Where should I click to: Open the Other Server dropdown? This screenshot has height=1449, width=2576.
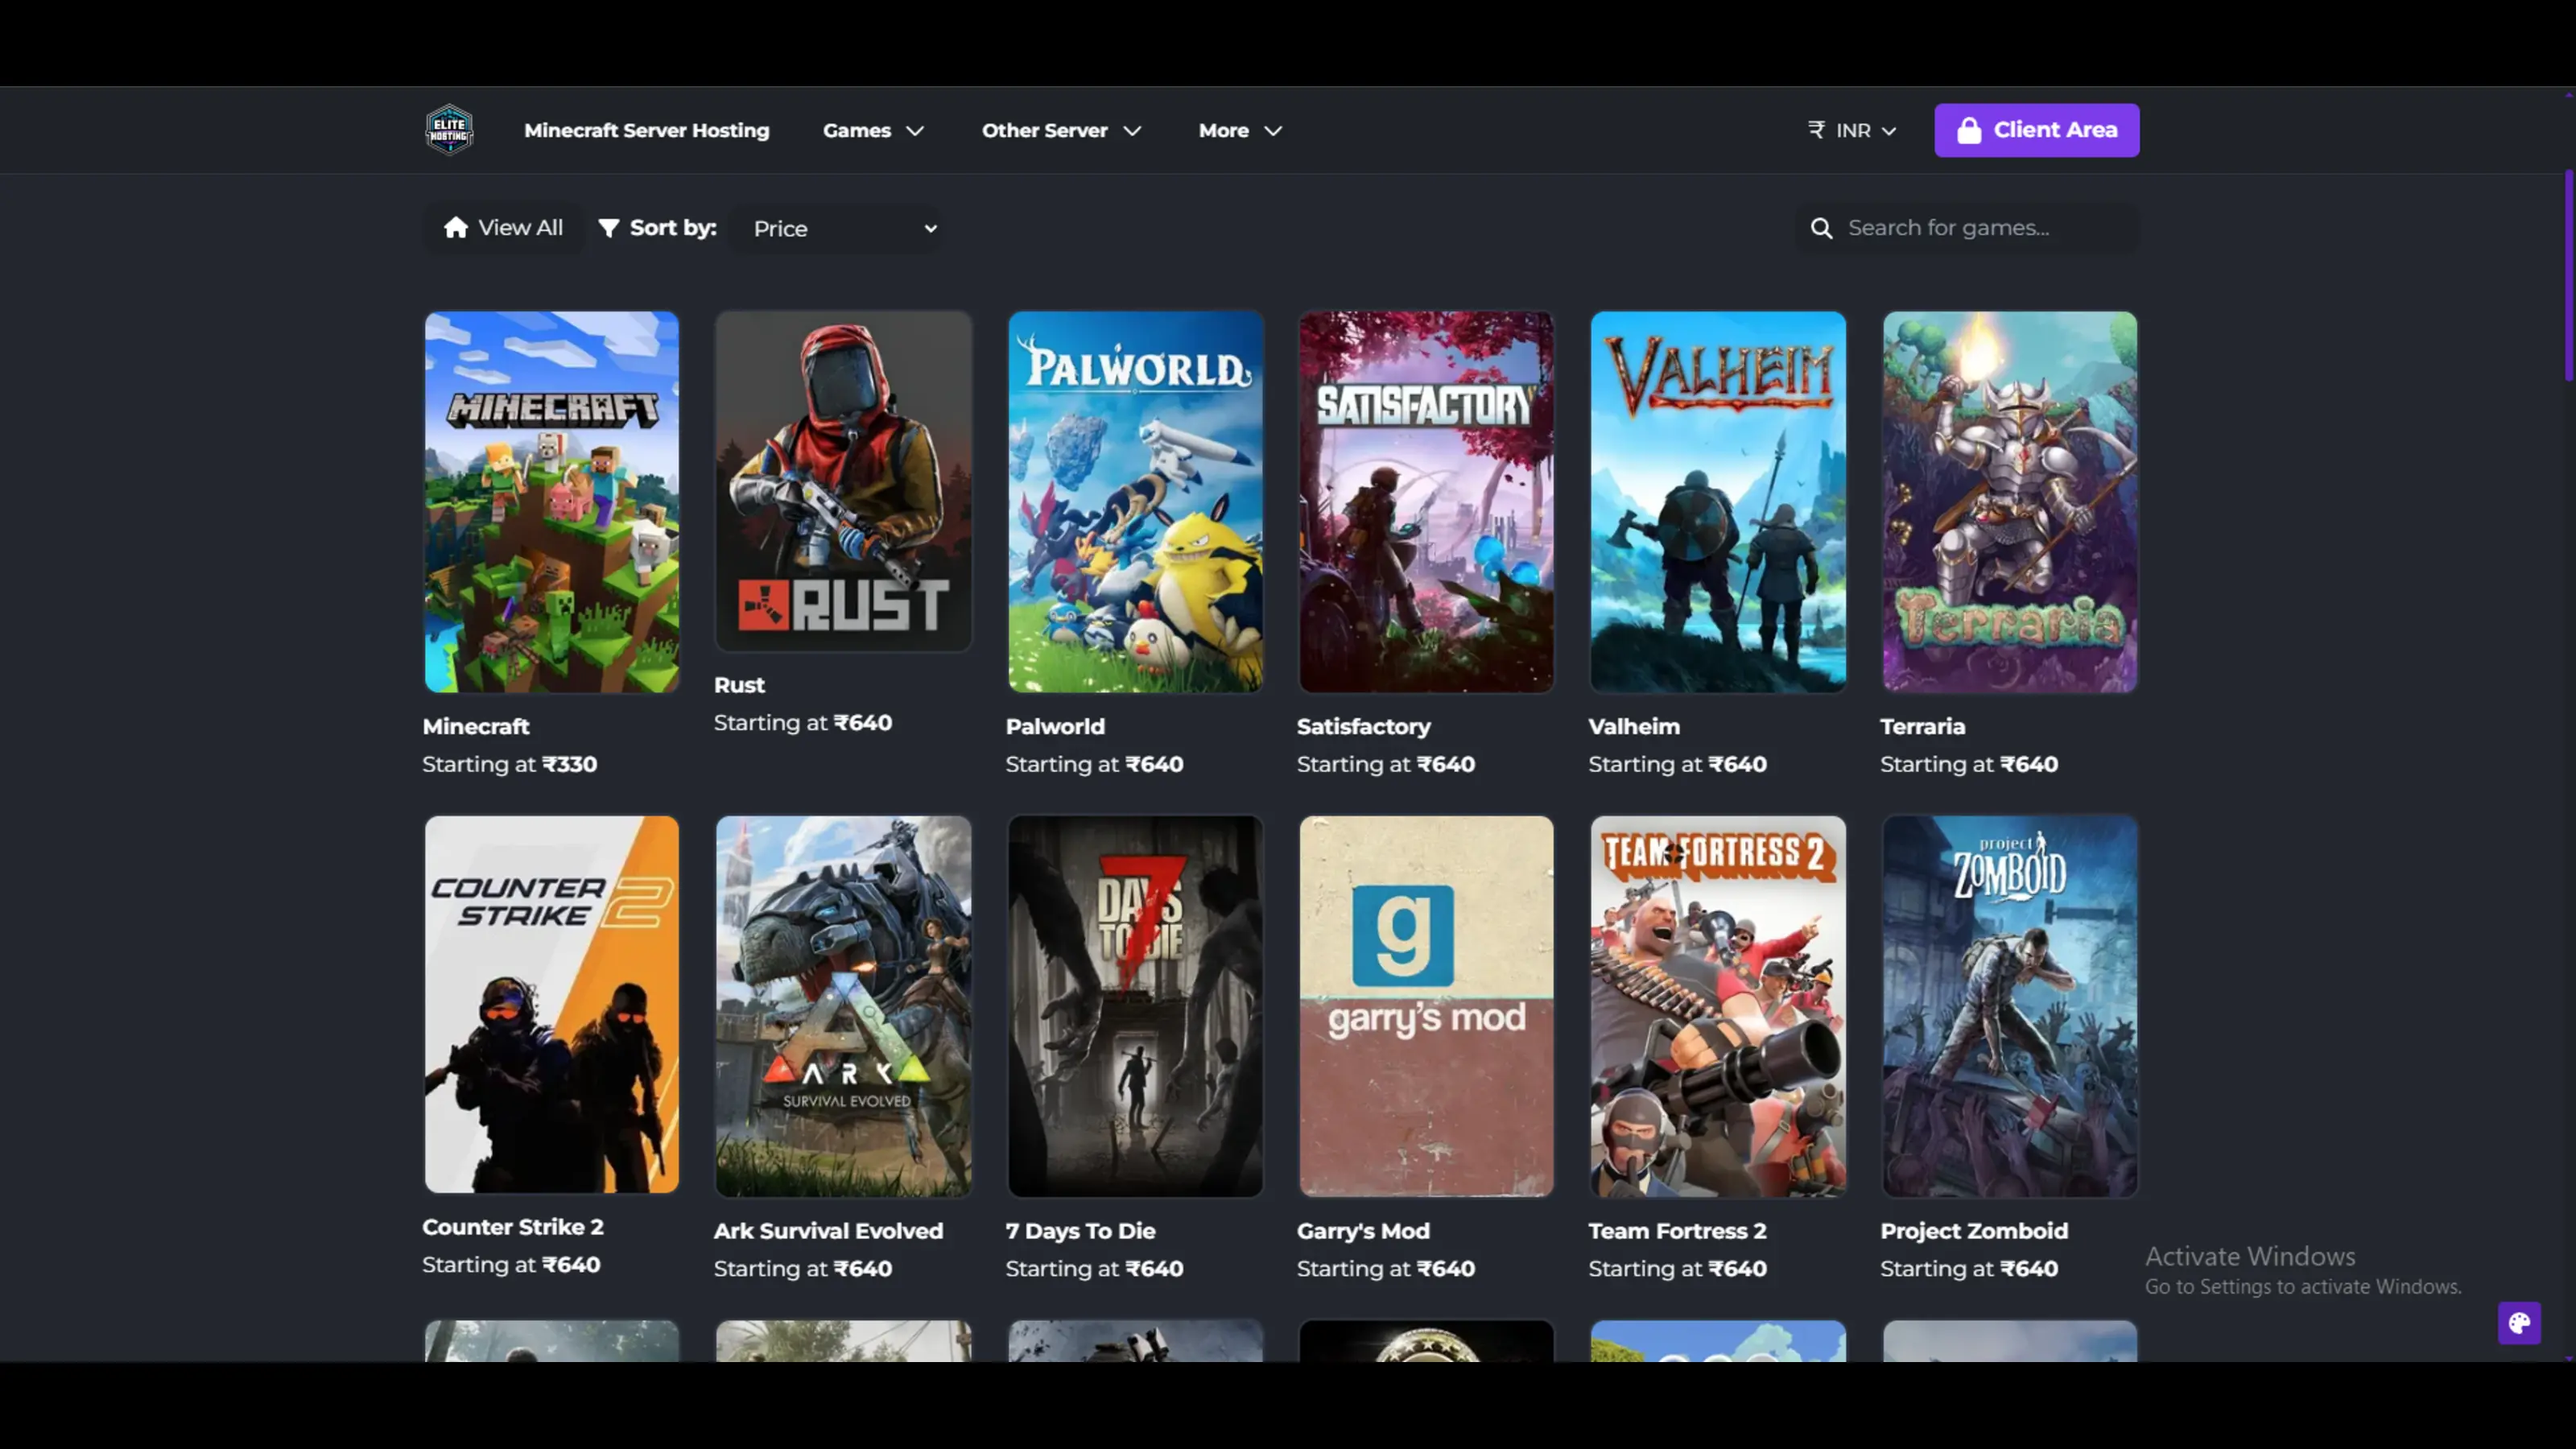(x=1061, y=130)
